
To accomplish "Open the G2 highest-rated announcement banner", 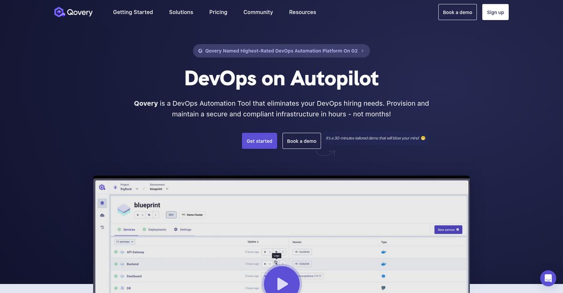I will (x=281, y=51).
